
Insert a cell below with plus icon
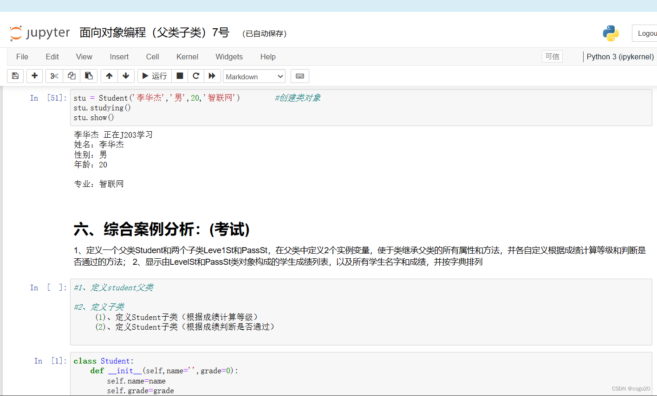pyautogui.click(x=34, y=76)
